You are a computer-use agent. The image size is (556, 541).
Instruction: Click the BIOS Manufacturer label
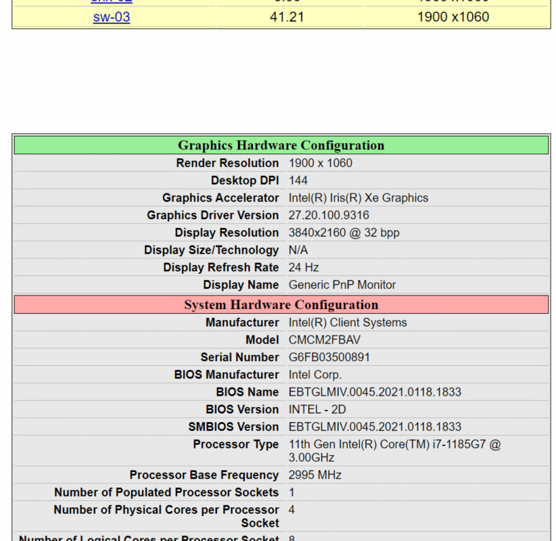click(x=226, y=375)
